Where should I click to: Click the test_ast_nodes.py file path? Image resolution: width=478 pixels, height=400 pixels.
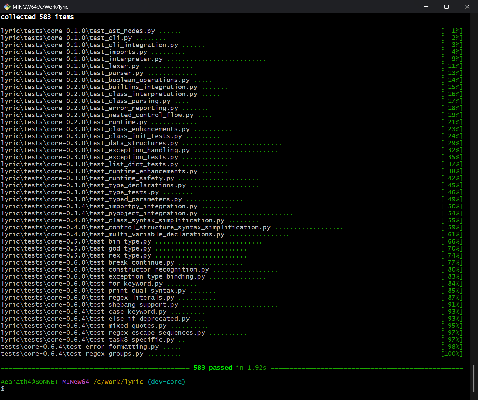pyautogui.click(x=78, y=31)
